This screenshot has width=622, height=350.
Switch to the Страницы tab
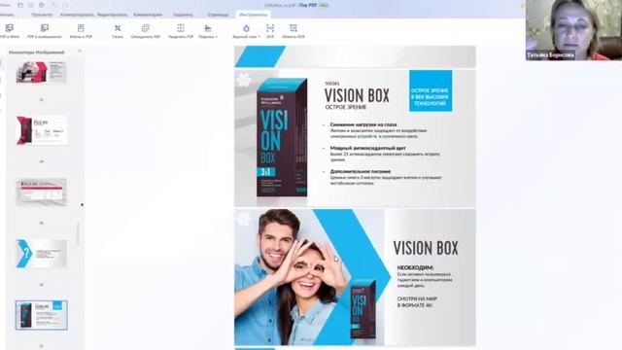click(218, 15)
